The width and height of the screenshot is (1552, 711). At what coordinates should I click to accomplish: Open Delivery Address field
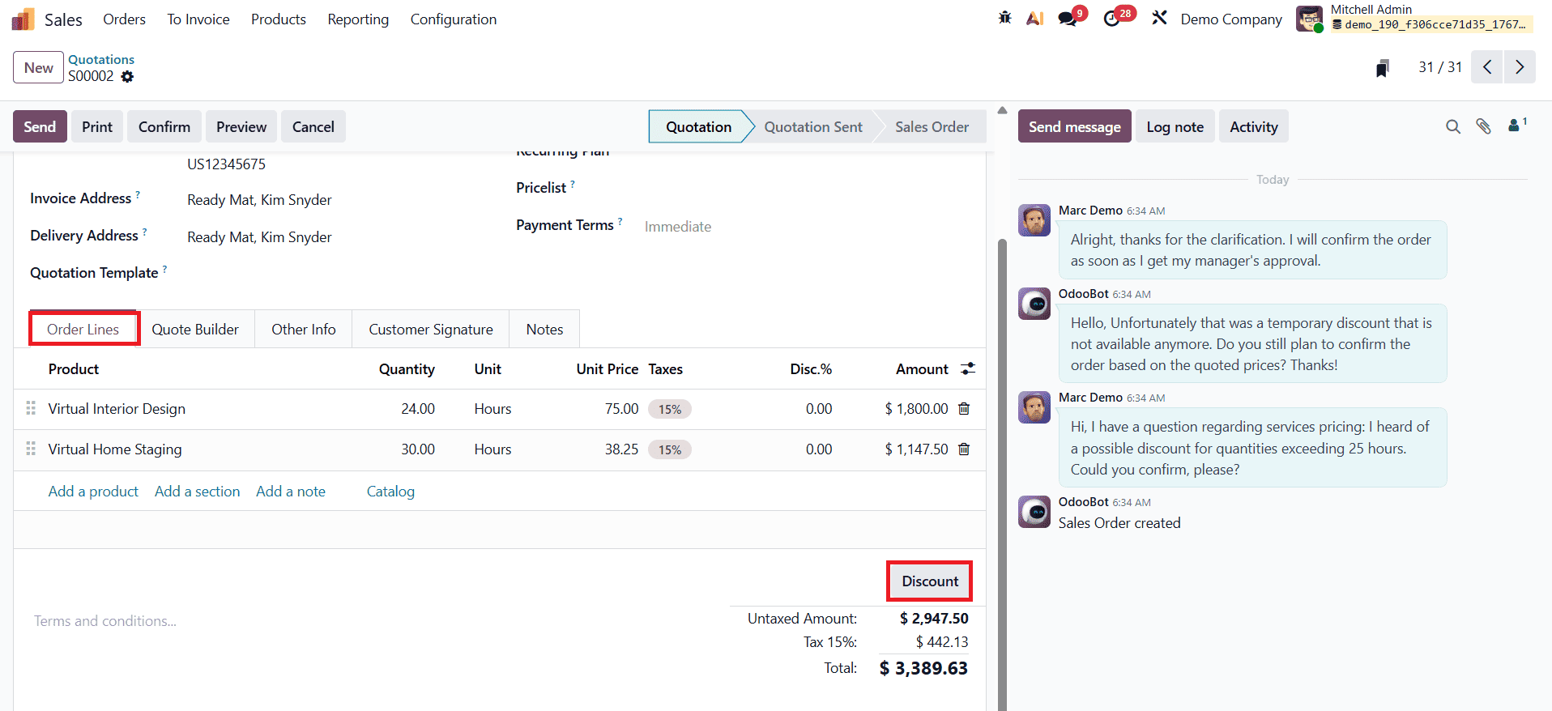(x=259, y=237)
